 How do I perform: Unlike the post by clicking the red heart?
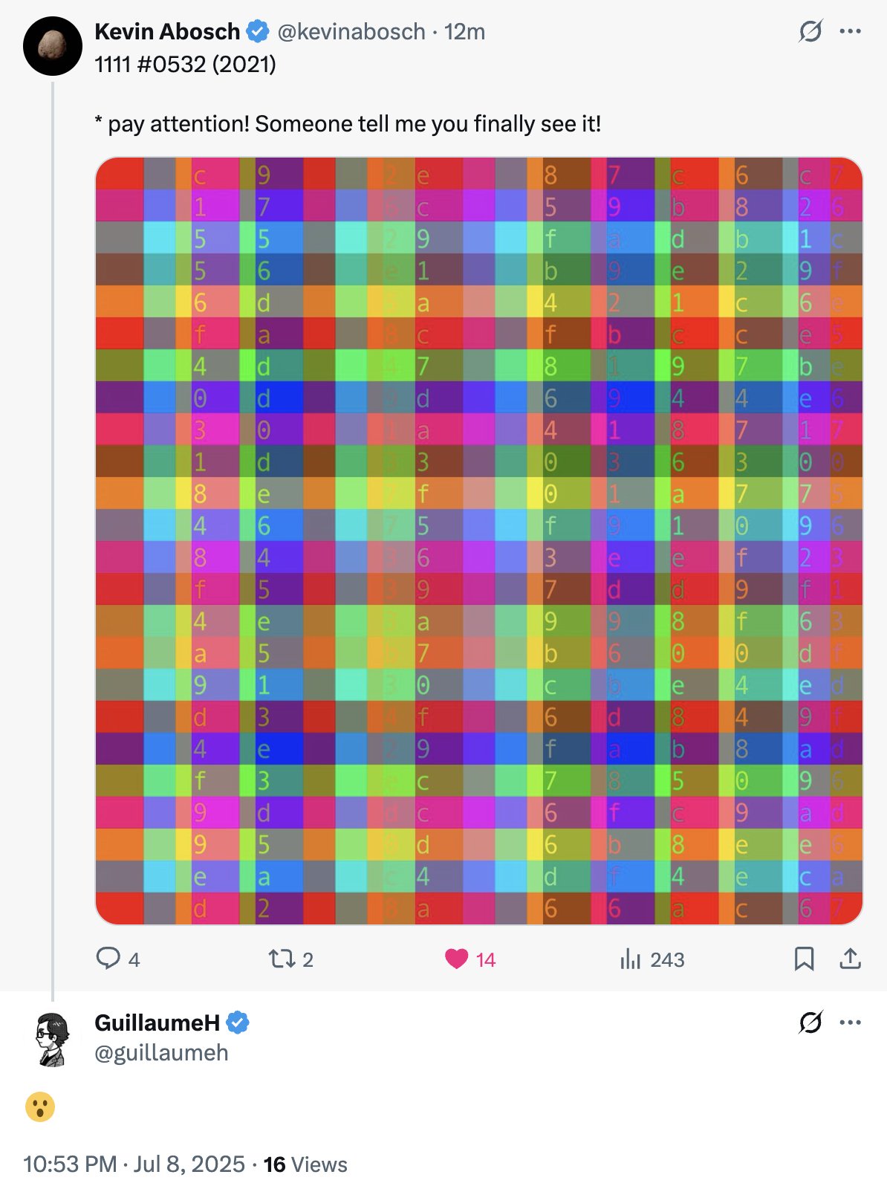click(458, 959)
